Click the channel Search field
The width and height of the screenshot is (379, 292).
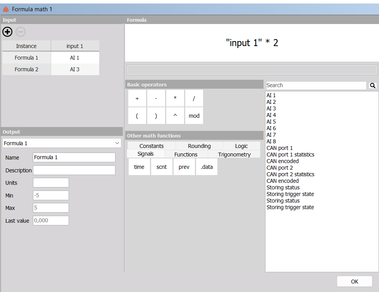[316, 85]
